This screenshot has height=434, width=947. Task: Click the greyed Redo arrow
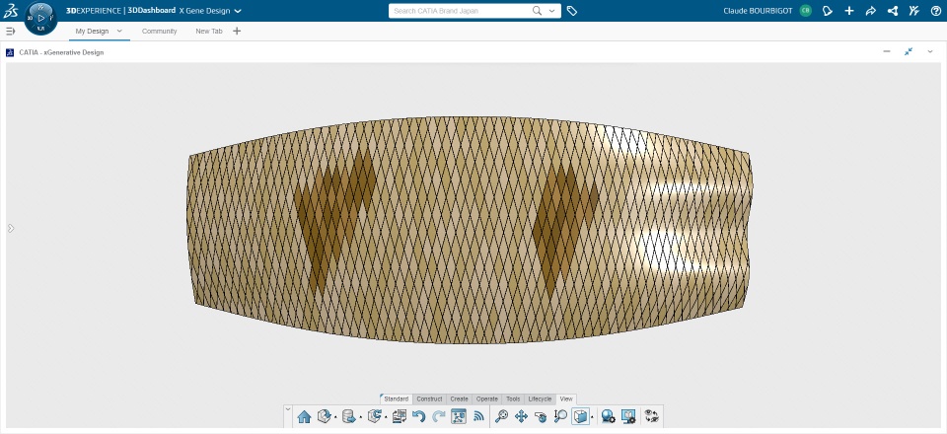(438, 416)
